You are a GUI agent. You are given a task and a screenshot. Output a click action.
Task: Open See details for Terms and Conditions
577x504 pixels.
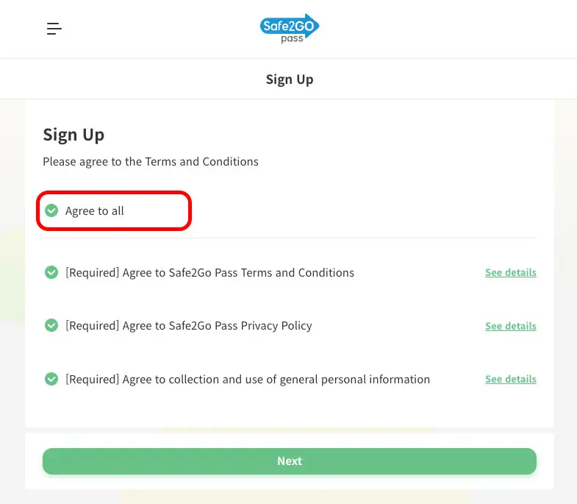510,272
